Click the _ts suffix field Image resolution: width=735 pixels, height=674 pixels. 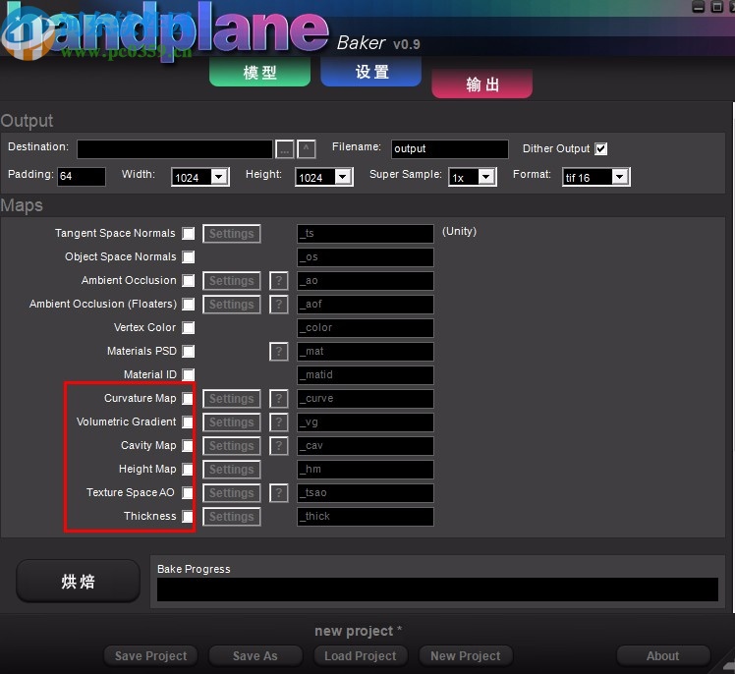pos(366,234)
